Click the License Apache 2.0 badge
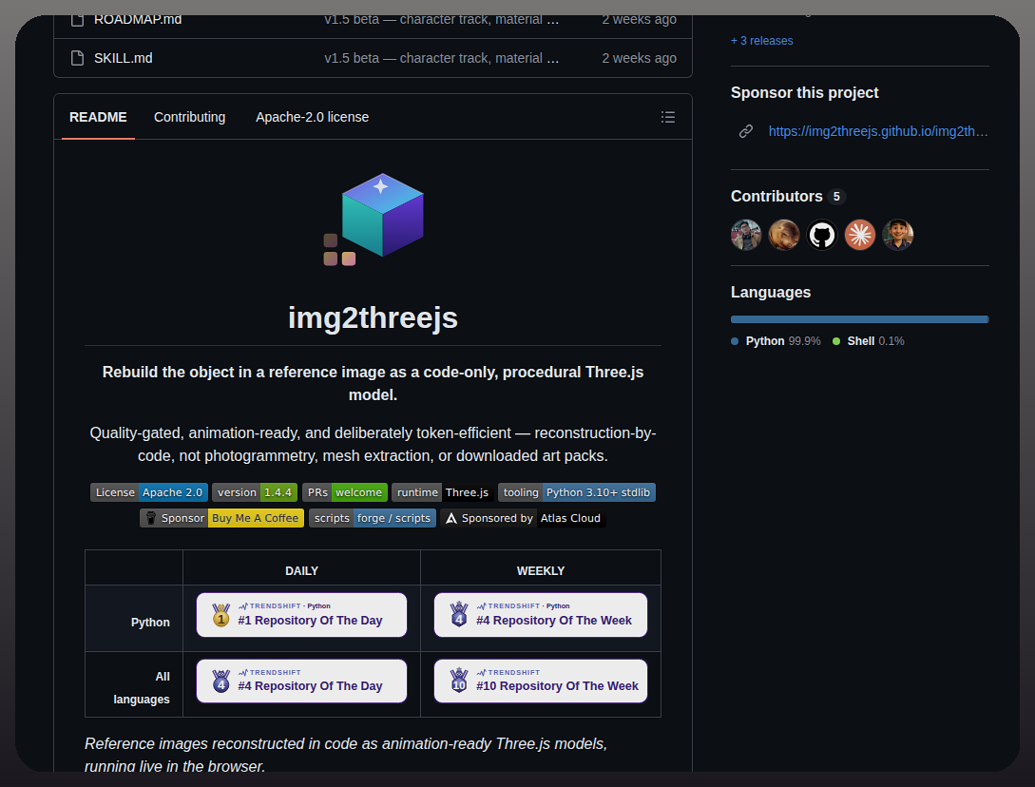 [149, 492]
